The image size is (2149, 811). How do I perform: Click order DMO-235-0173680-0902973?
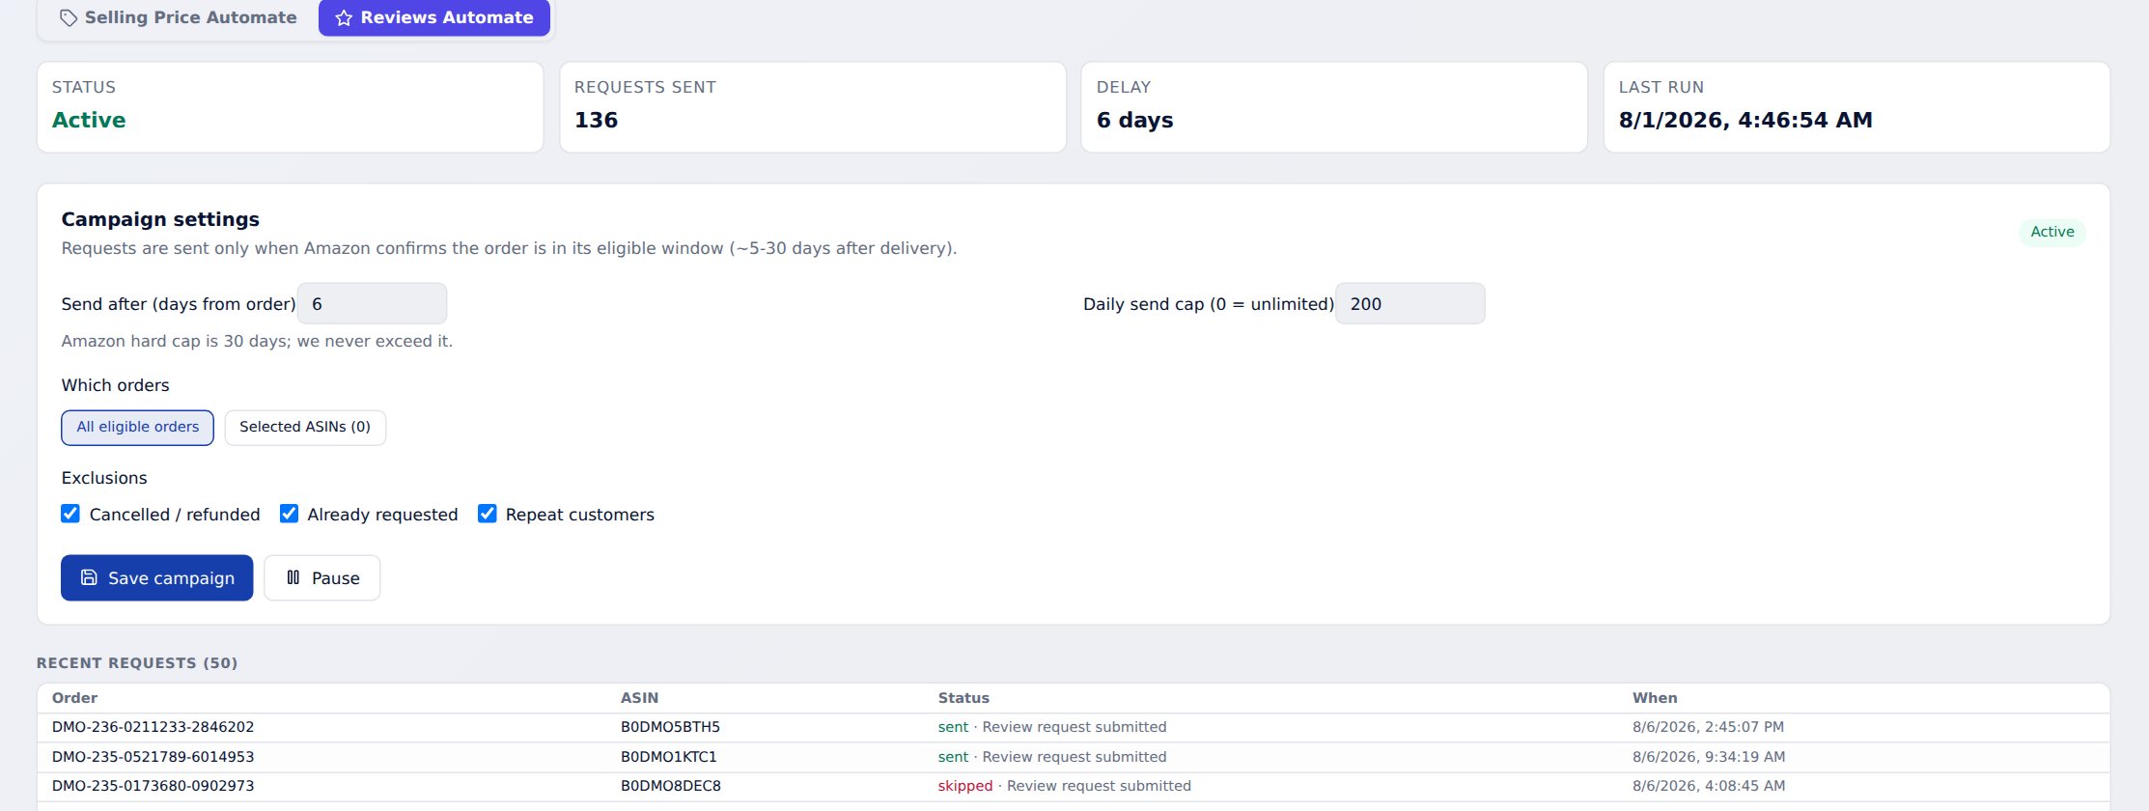click(x=153, y=786)
